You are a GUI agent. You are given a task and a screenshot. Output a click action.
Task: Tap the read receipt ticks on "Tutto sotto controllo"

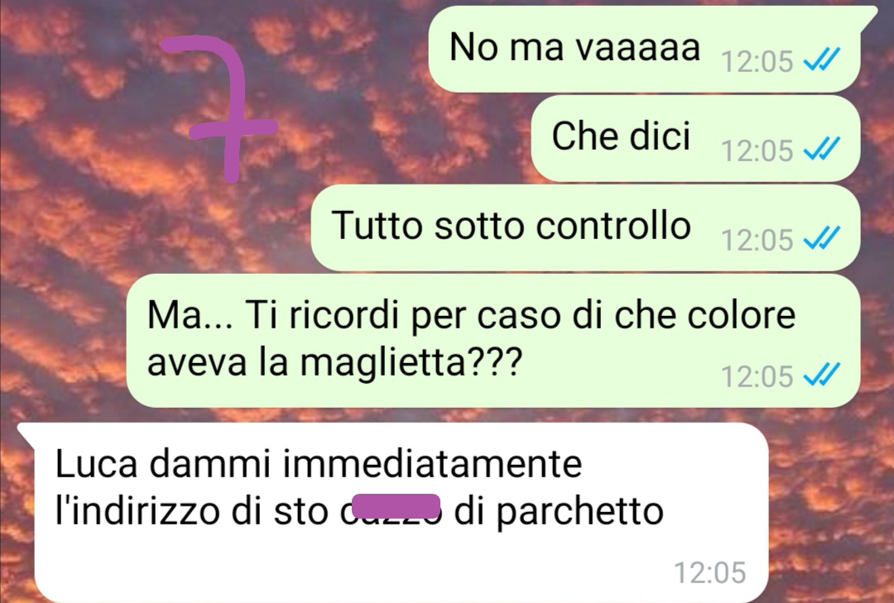coord(821,239)
